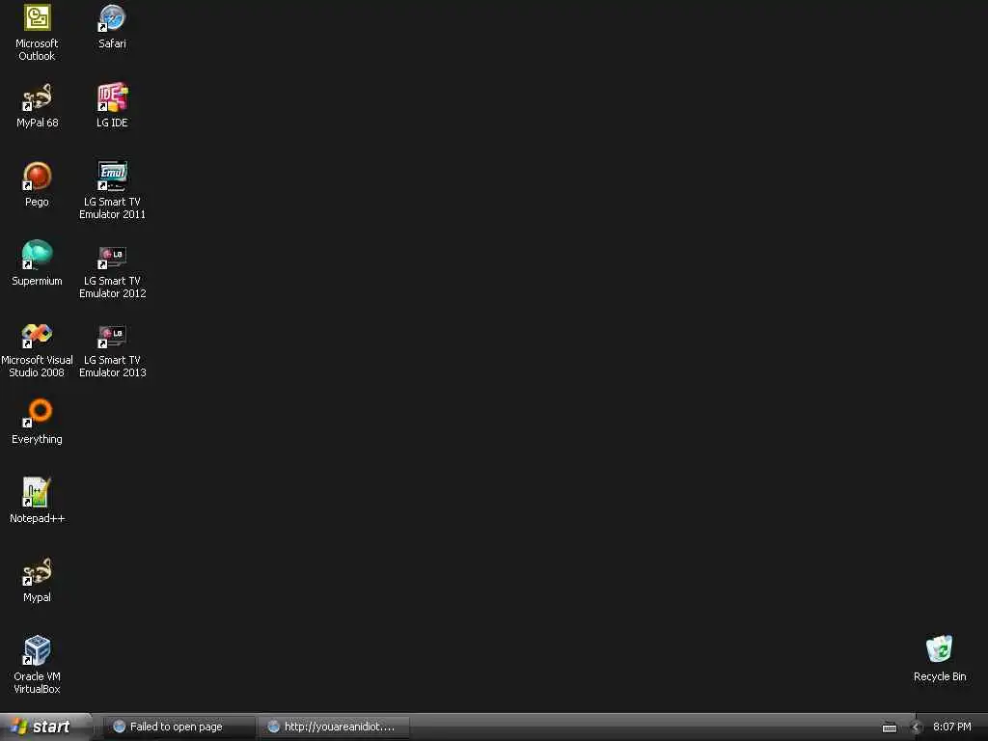The image size is (988, 741).
Task: Expand hidden system tray icons
Action: point(917,727)
